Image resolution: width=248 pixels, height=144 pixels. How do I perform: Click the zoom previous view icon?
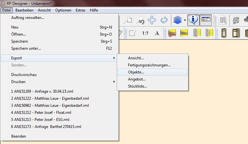coord(140,20)
